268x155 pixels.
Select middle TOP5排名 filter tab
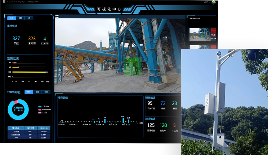tap(37, 92)
